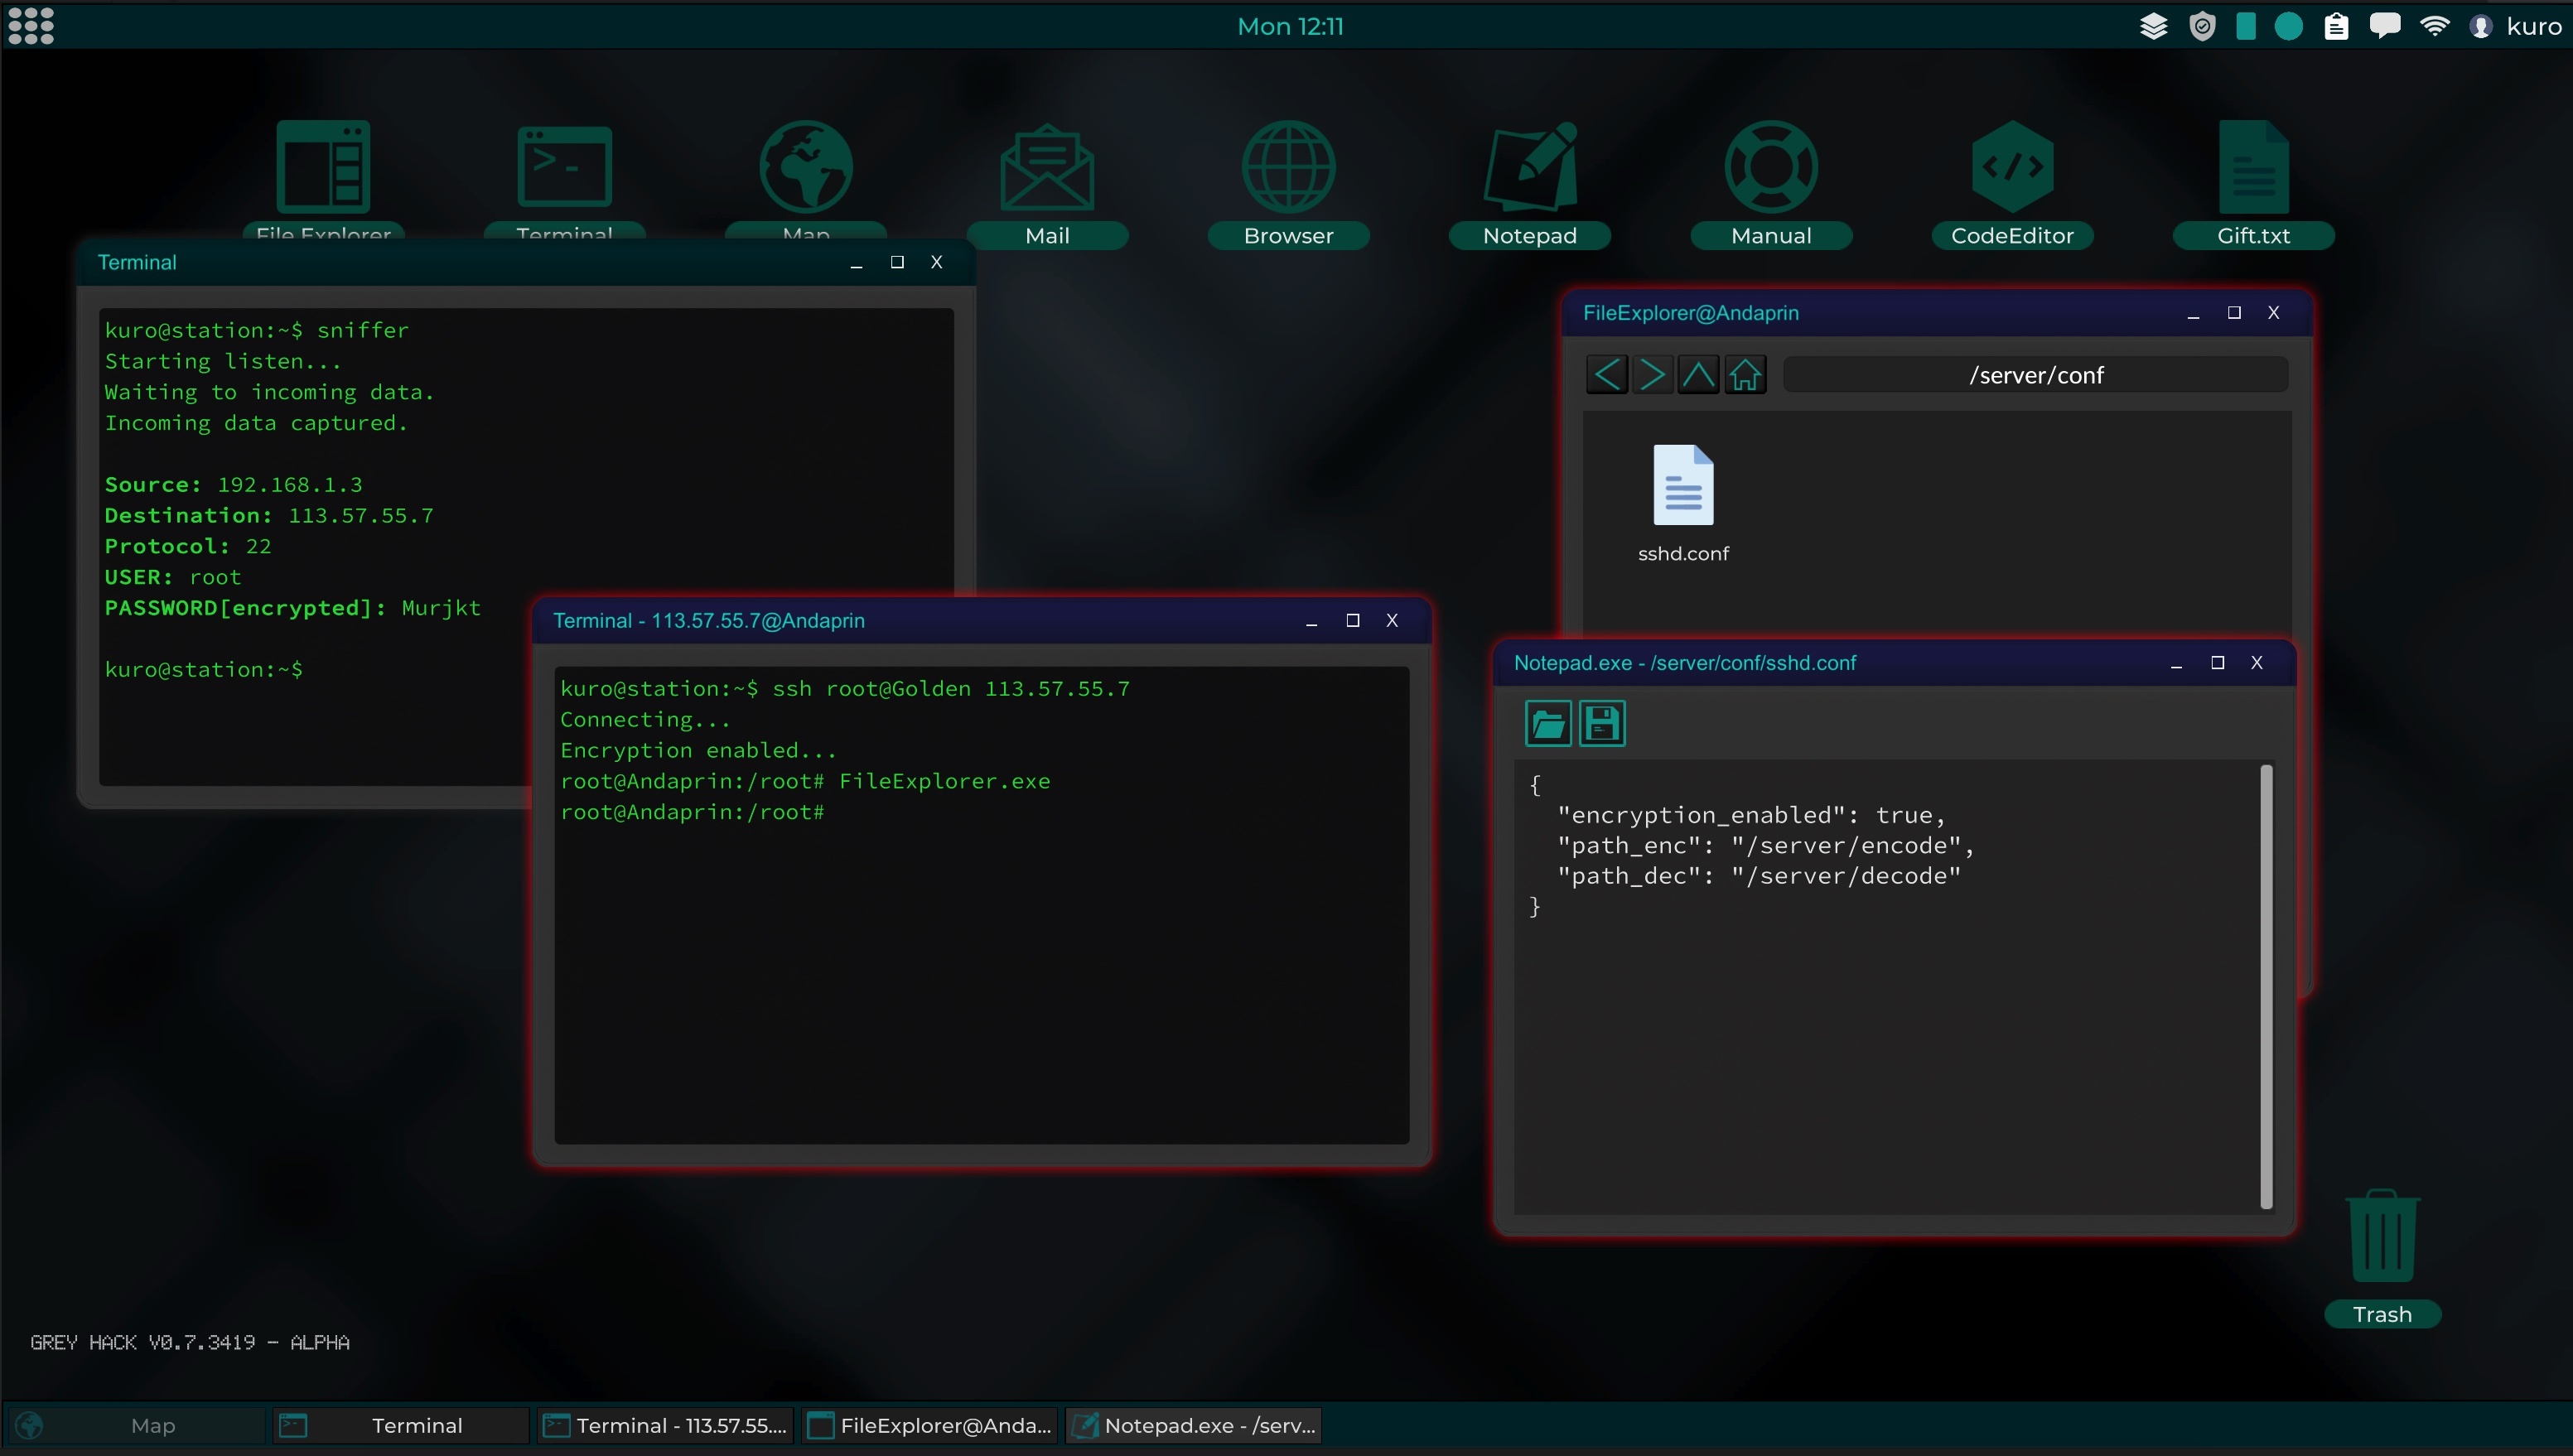Click the Protocol: 22 line in Terminal
The height and width of the screenshot is (1456, 2573).
coord(188,546)
